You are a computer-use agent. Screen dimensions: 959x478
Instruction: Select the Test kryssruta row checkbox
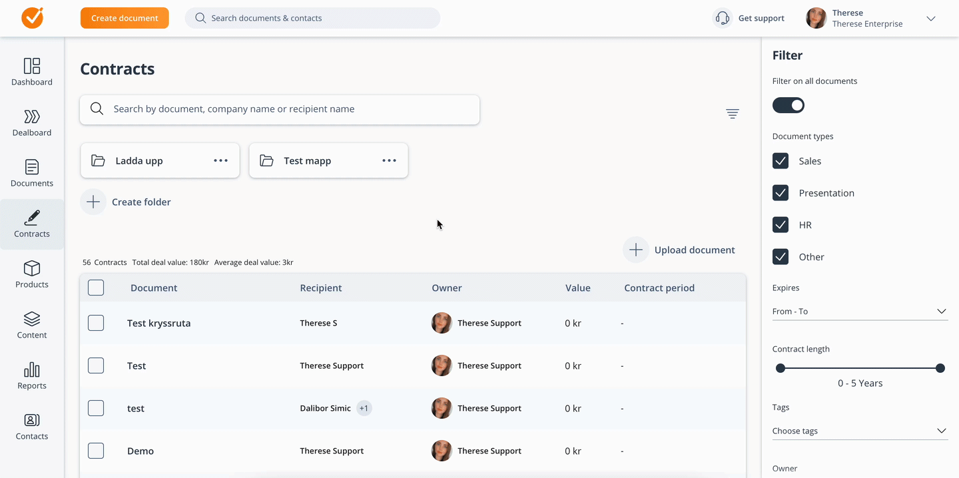(x=96, y=323)
